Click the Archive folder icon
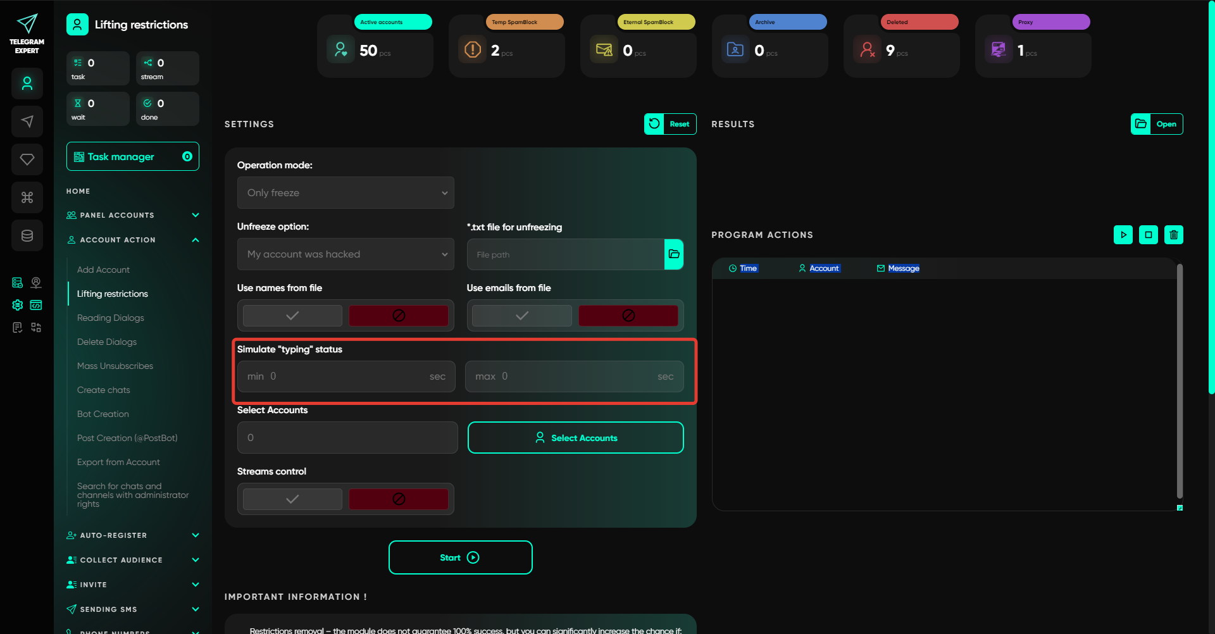Image resolution: width=1215 pixels, height=634 pixels. 735,49
